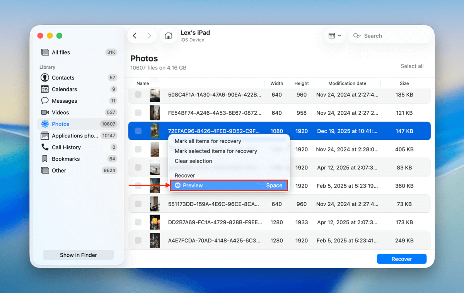Image resolution: width=464 pixels, height=293 pixels.
Task: Click the home device icon in the toolbar
Action: coord(168,35)
